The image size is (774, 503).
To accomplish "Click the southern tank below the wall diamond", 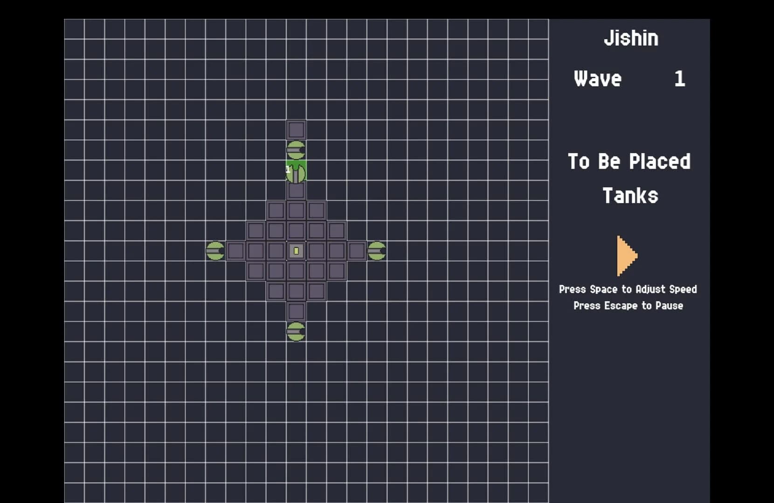I will [296, 331].
